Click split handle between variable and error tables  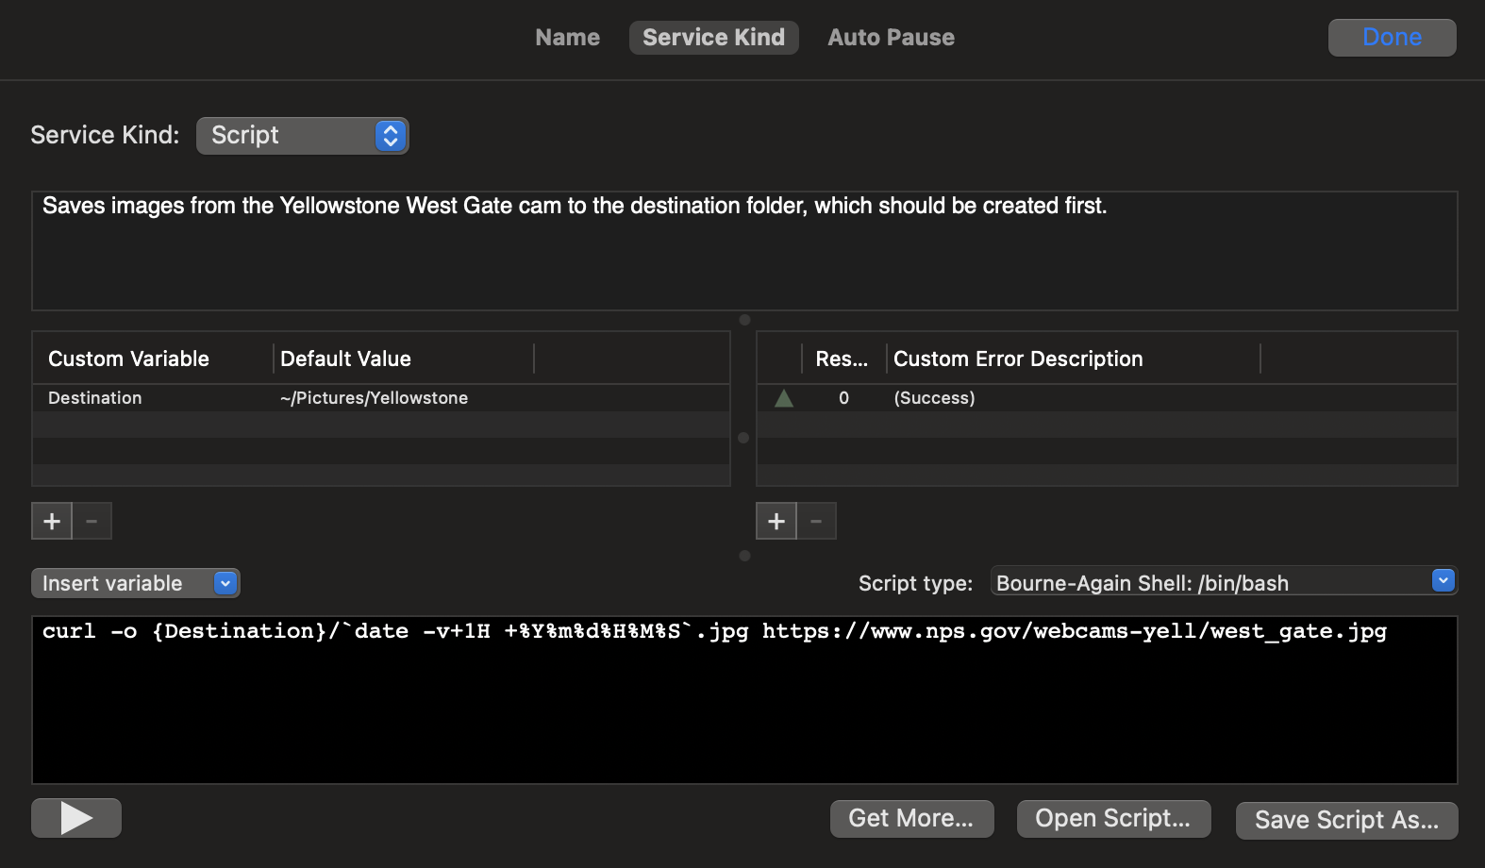click(x=743, y=438)
